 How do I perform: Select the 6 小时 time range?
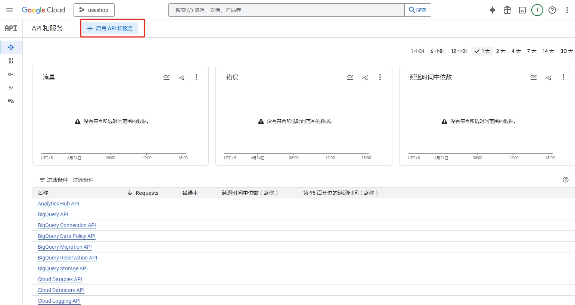[x=438, y=51]
